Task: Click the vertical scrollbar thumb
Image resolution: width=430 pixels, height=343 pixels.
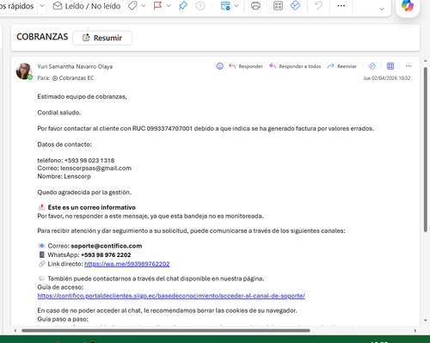Action: tap(426, 150)
